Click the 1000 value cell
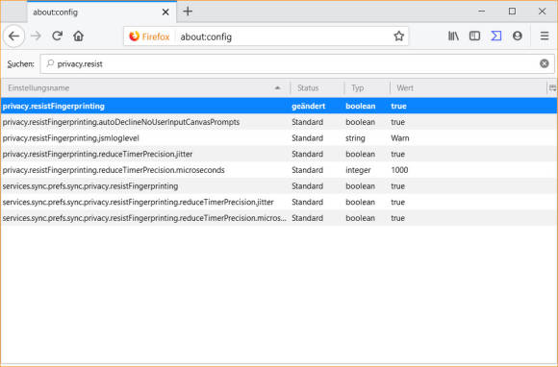 (399, 170)
